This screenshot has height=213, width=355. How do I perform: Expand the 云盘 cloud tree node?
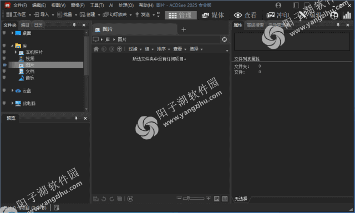[x=12, y=90]
